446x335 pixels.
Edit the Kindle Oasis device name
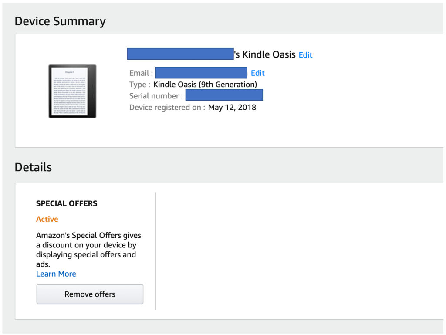[305, 55]
